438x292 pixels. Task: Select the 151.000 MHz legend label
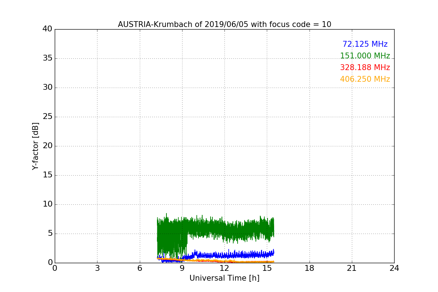(x=365, y=56)
